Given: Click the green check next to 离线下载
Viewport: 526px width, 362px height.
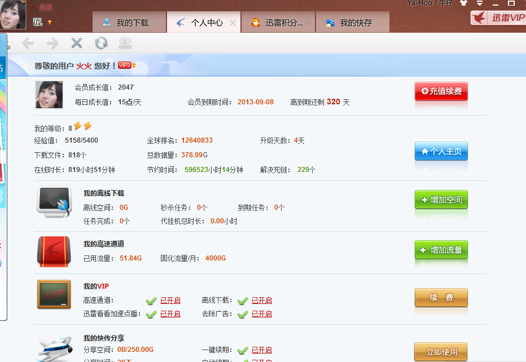Looking at the screenshot, I should (x=243, y=301).
